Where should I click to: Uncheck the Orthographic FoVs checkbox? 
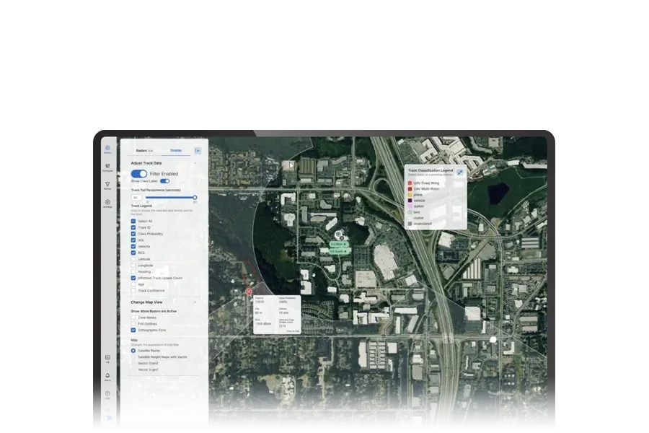[133, 331]
